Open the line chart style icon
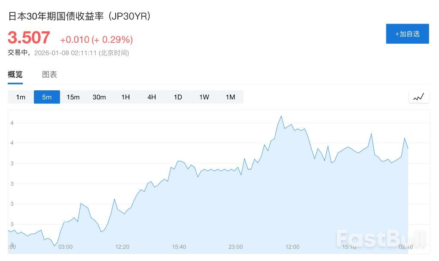439x261 pixels. tap(418, 97)
